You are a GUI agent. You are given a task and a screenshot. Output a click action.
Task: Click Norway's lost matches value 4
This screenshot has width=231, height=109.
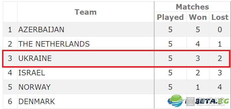(x=220, y=87)
